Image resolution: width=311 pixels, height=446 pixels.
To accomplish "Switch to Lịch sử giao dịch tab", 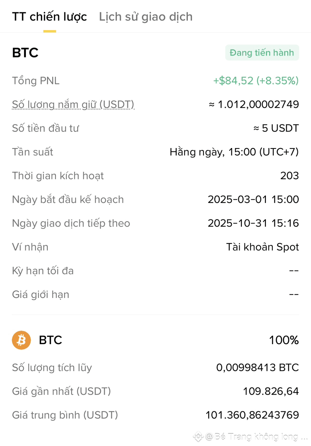I will tap(146, 17).
